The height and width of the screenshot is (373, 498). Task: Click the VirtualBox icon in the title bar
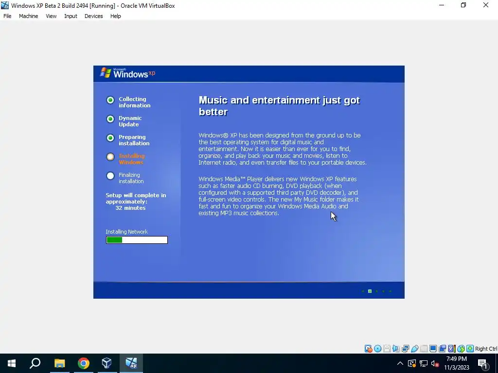pyautogui.click(x=5, y=5)
